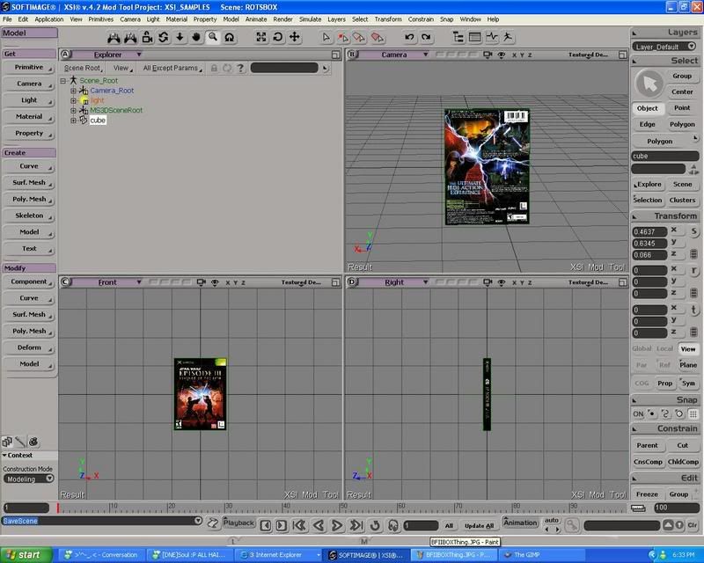This screenshot has height=563, width=704.
Task: Click the orbit tool icon
Action: point(230,37)
